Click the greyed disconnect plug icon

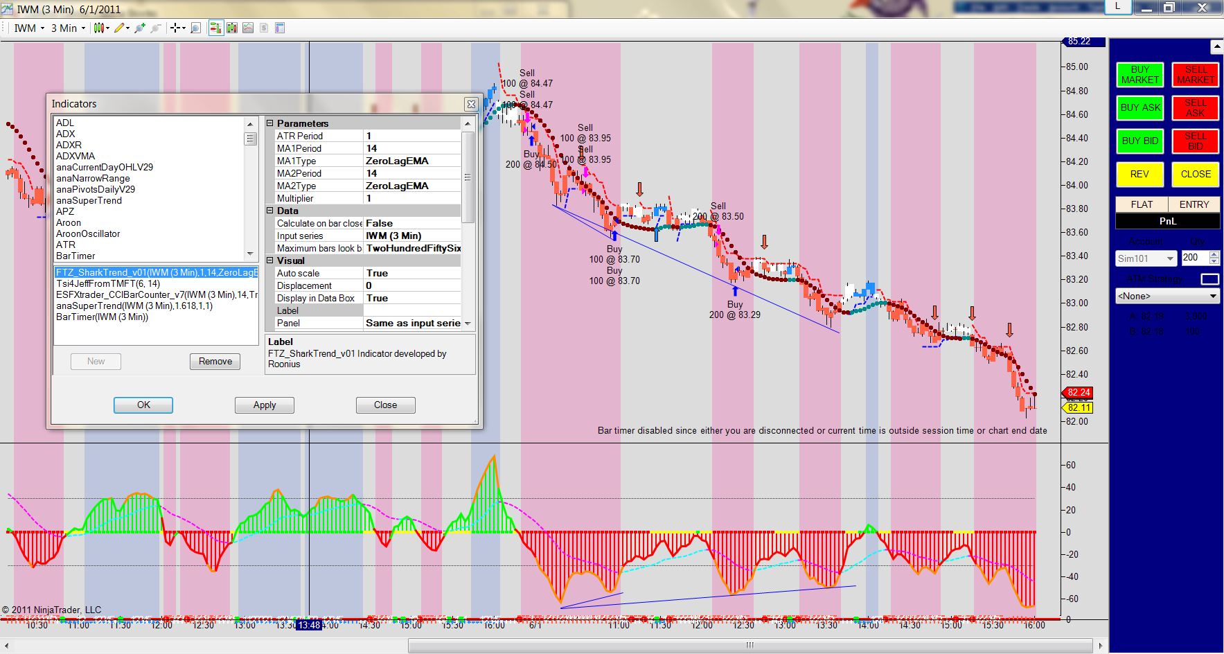tap(156, 28)
